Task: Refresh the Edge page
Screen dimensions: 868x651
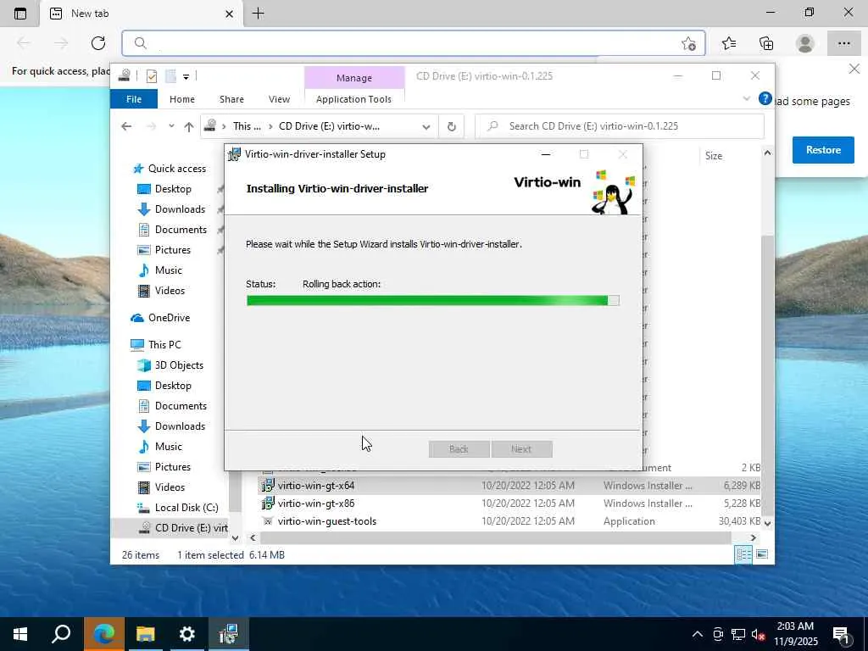Action: (x=98, y=43)
